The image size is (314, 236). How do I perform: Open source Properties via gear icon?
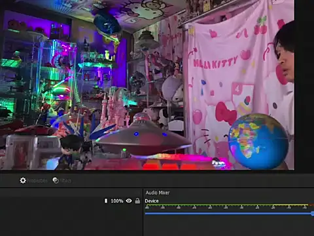[x=23, y=180]
